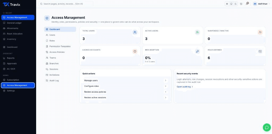This screenshot has width=272, height=134.
Task: Click the Quick actions heading
Action: click(x=89, y=74)
